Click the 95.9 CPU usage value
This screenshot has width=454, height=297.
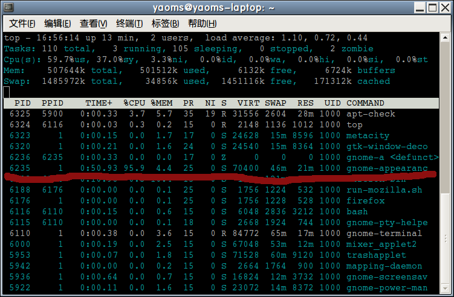click(x=134, y=168)
